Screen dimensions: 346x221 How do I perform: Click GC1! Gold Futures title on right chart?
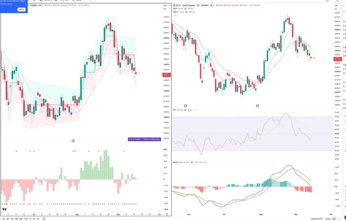point(192,5)
